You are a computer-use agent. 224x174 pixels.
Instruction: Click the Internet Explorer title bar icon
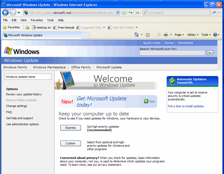(x=3, y=5)
